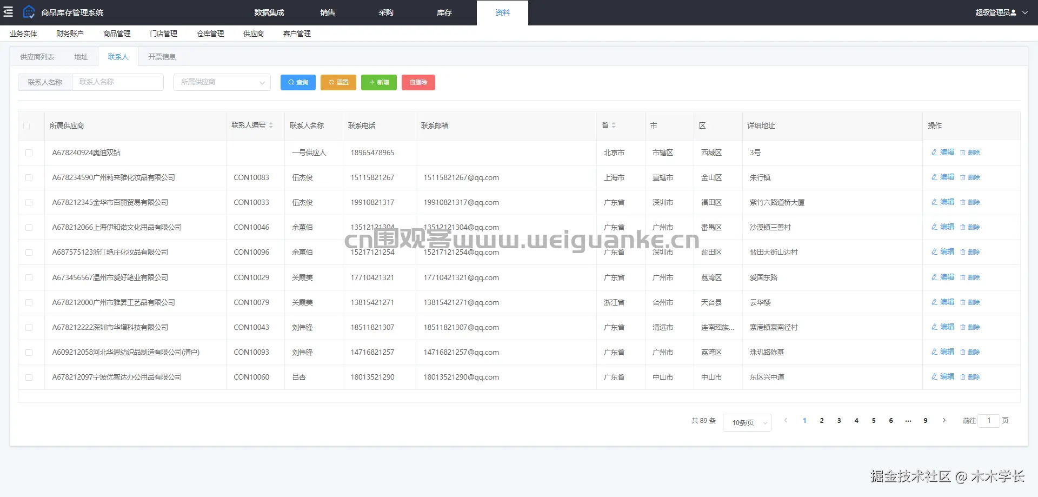1038x497 pixels.
Task: Expand the 商品管理 submenu
Action: [x=117, y=34]
